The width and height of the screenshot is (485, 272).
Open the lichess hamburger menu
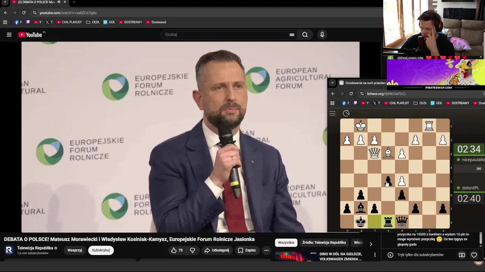(x=332, y=113)
